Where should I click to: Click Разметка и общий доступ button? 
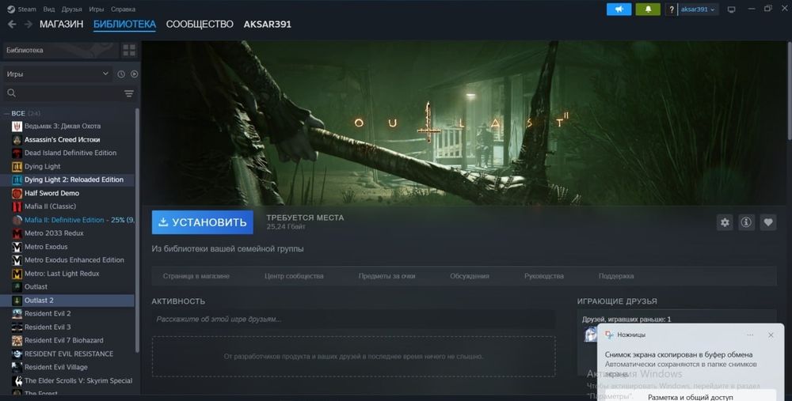(691, 396)
